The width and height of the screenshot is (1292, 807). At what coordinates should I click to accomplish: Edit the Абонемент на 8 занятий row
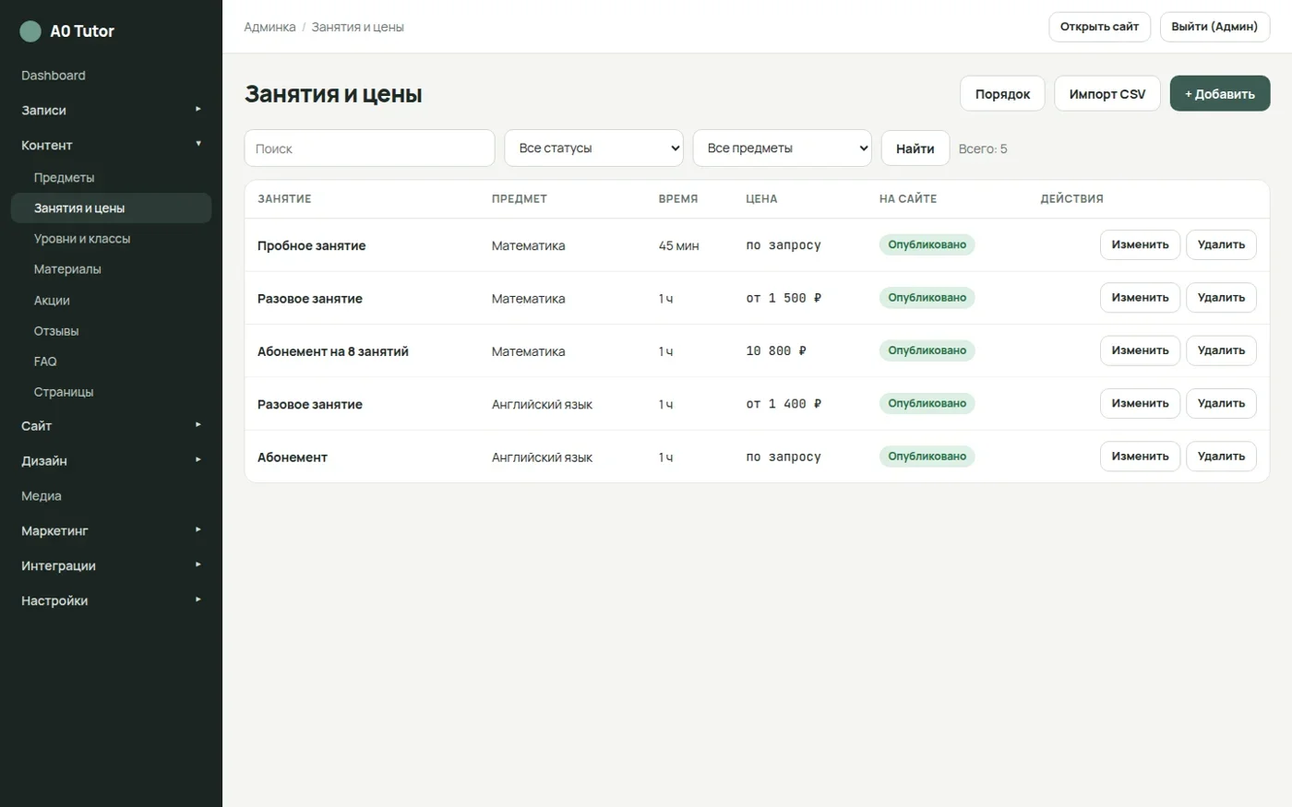[x=1140, y=350]
